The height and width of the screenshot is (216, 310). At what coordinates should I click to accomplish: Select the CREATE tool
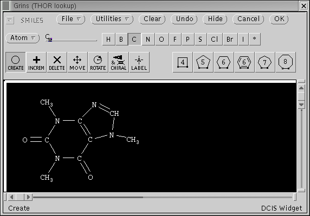point(16,62)
